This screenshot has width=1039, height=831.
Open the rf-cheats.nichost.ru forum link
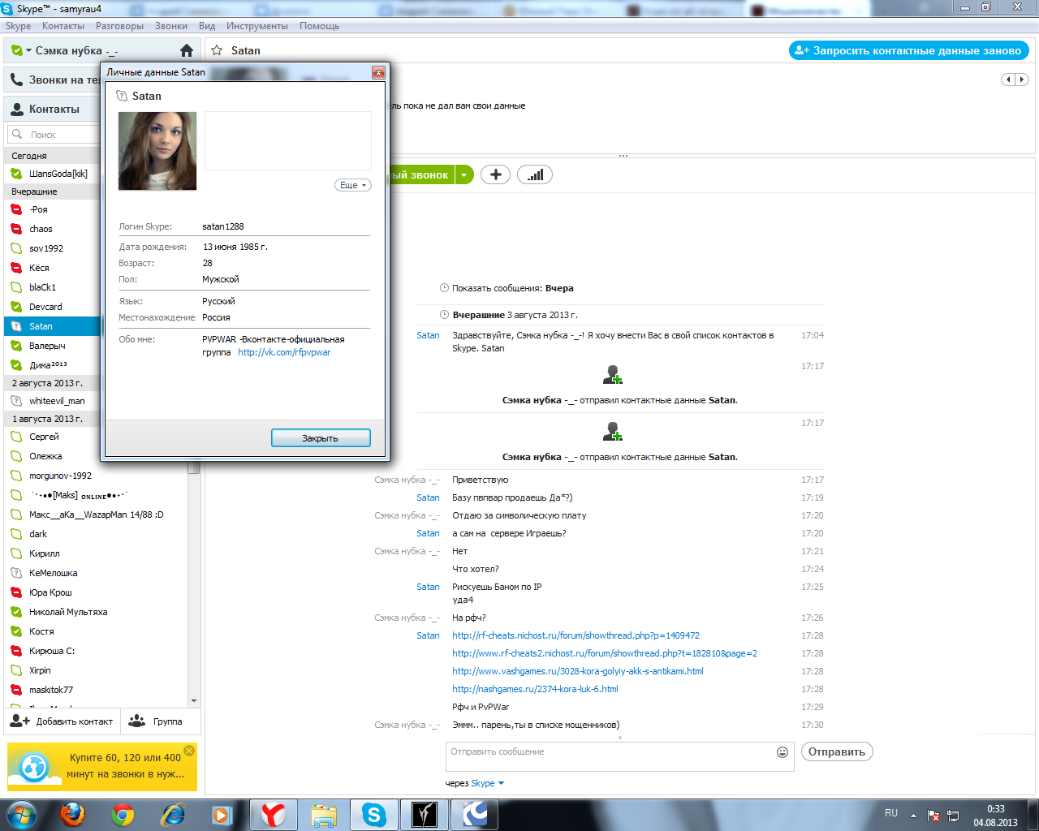[x=576, y=635]
